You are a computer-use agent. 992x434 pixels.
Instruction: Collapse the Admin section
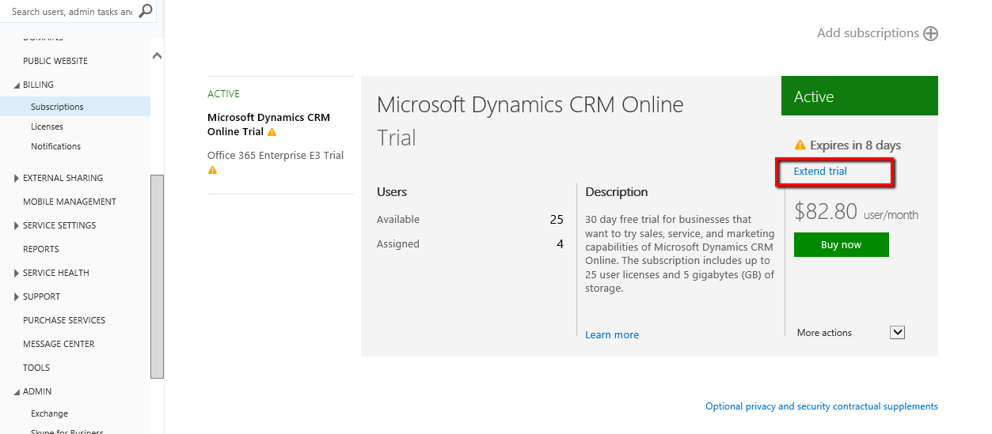17,391
